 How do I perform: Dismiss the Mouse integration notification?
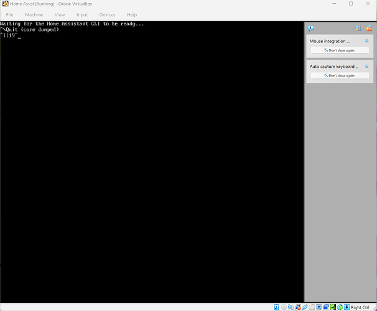(366, 41)
